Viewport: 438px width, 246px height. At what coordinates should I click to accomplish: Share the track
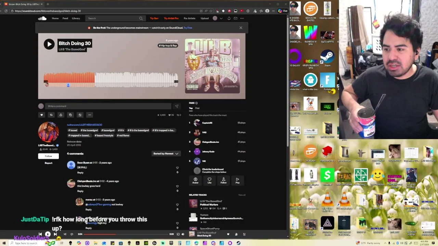[x=61, y=115]
